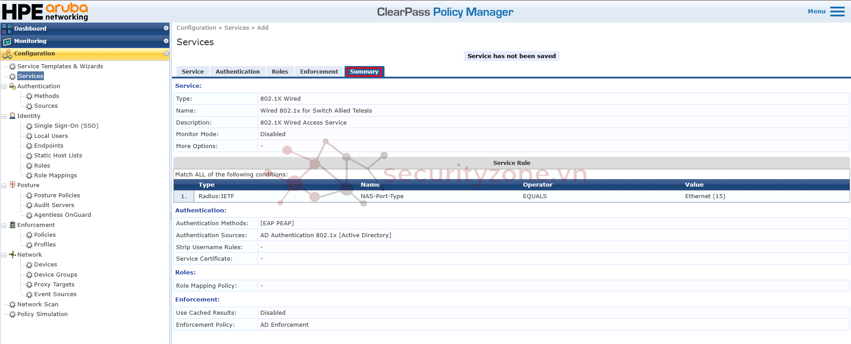851x344 pixels.
Task: Click gear icon beside Event Sources
Action: point(29,294)
